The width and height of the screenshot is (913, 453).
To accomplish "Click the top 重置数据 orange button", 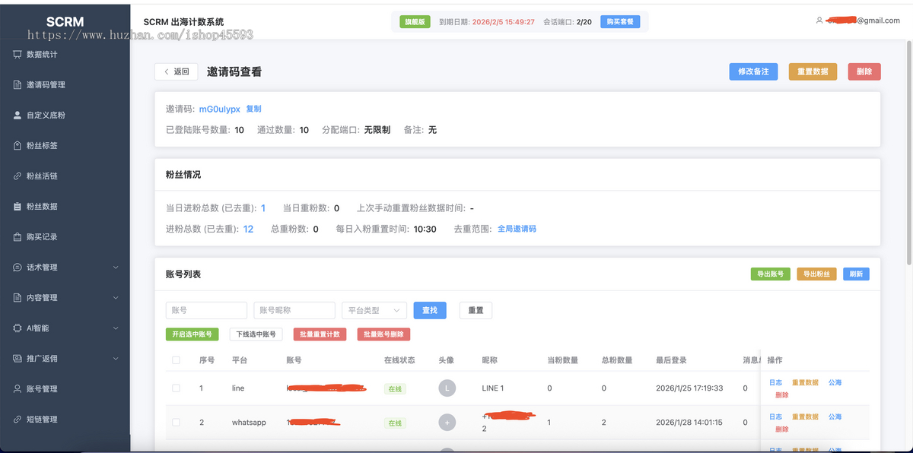I will tap(813, 71).
